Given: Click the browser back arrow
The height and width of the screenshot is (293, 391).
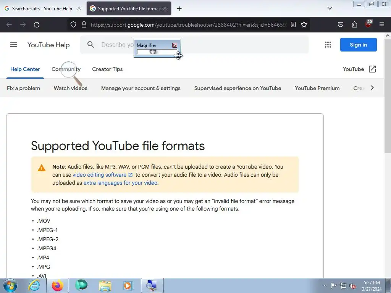Looking at the screenshot, I should tap(9, 25).
